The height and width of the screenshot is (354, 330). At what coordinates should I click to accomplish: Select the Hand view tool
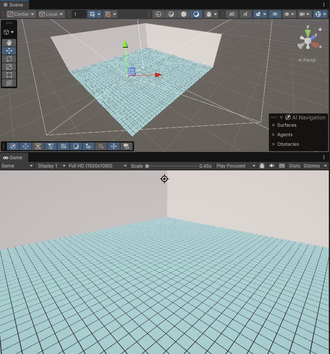point(9,42)
